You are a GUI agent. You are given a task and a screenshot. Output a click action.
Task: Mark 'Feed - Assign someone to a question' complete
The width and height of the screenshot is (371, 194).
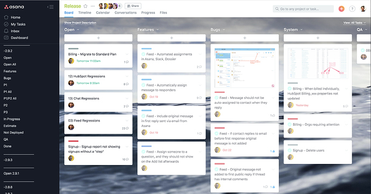tap(144, 152)
